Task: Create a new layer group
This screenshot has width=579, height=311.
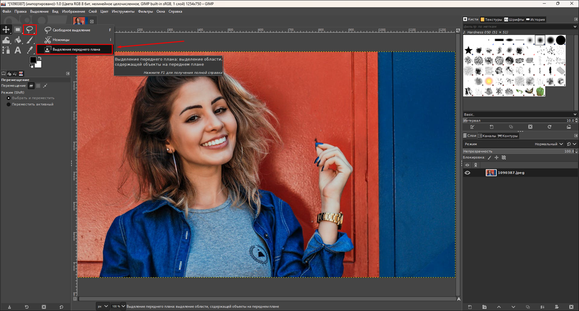Action: 484,307
